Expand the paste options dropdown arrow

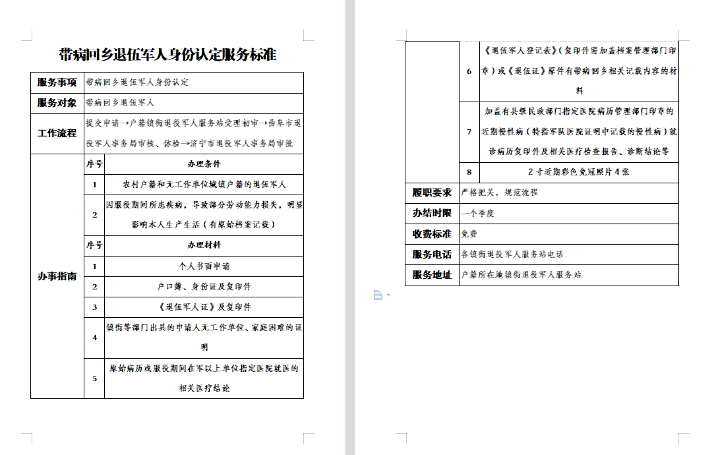pos(388,295)
